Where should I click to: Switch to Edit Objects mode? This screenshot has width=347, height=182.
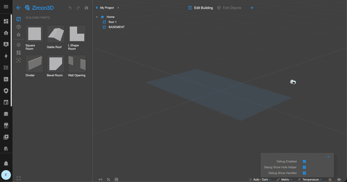tap(229, 8)
